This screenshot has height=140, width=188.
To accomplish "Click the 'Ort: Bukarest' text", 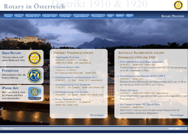I will point(85,102).
